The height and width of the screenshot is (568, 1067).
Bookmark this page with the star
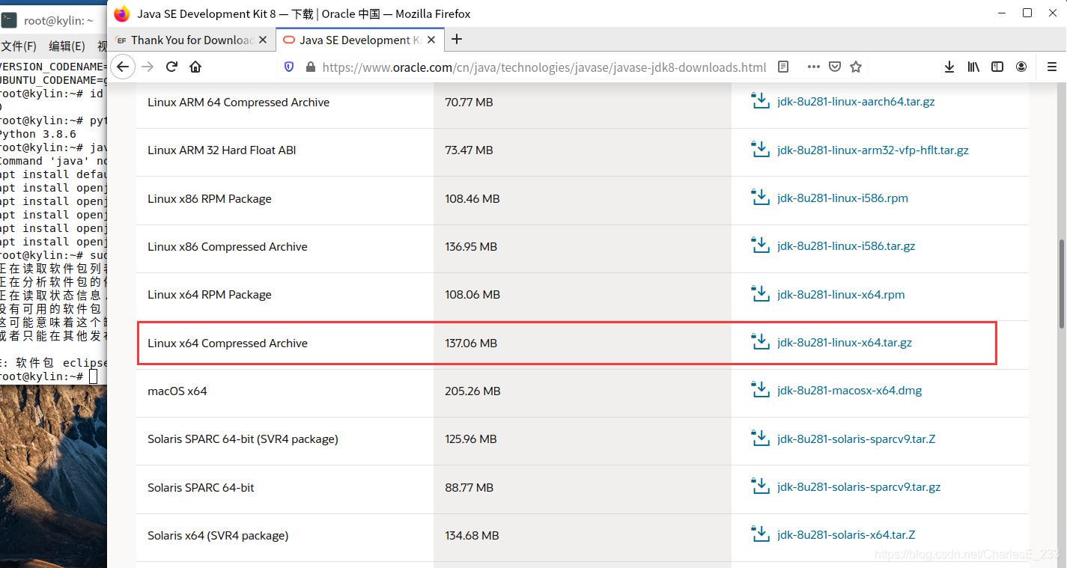tap(856, 67)
